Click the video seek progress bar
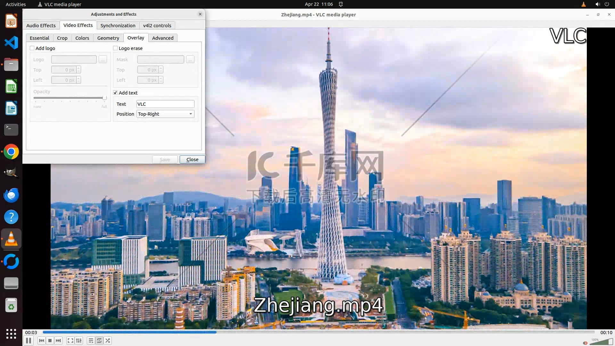The image size is (615, 346). [x=318, y=332]
